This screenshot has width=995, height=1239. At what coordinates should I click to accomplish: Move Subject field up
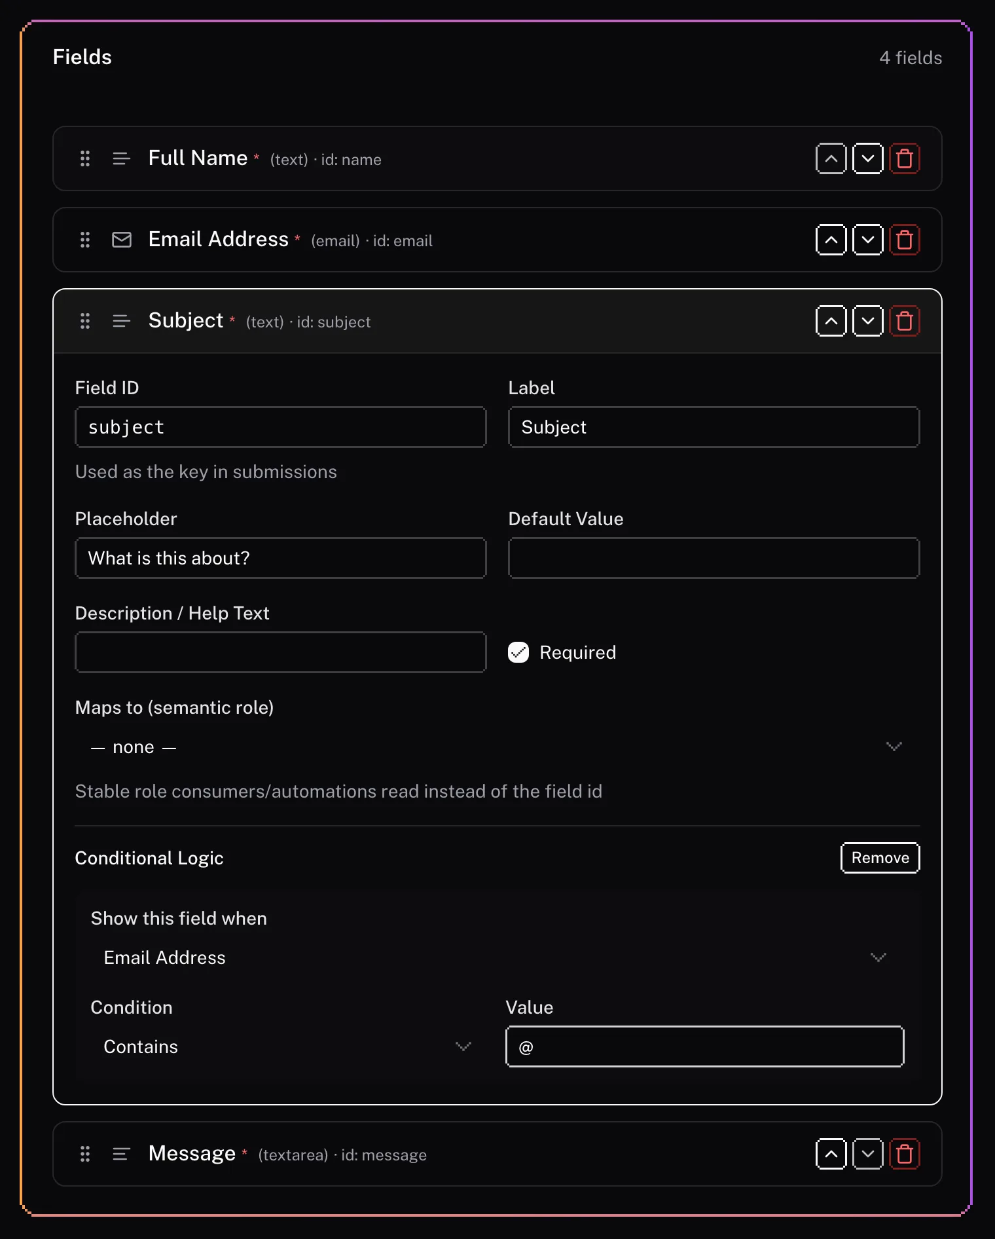click(x=831, y=321)
